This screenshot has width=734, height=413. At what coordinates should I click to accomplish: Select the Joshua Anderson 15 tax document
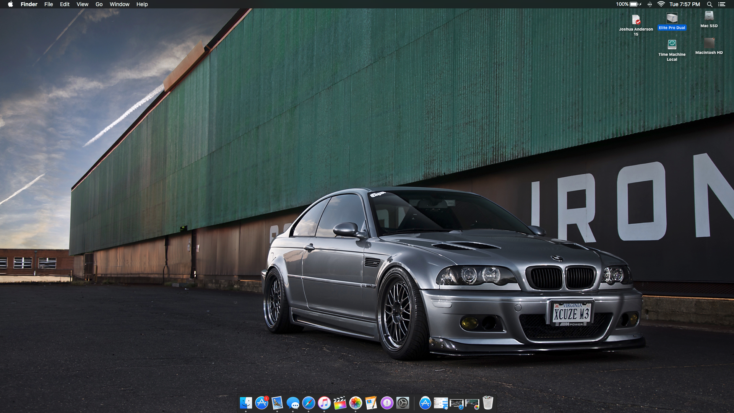636,20
